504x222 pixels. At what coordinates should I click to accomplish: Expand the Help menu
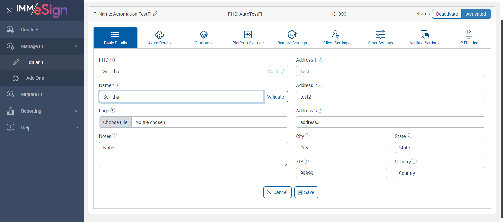77,128
